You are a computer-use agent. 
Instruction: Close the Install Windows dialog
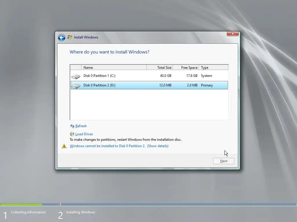coord(233,34)
